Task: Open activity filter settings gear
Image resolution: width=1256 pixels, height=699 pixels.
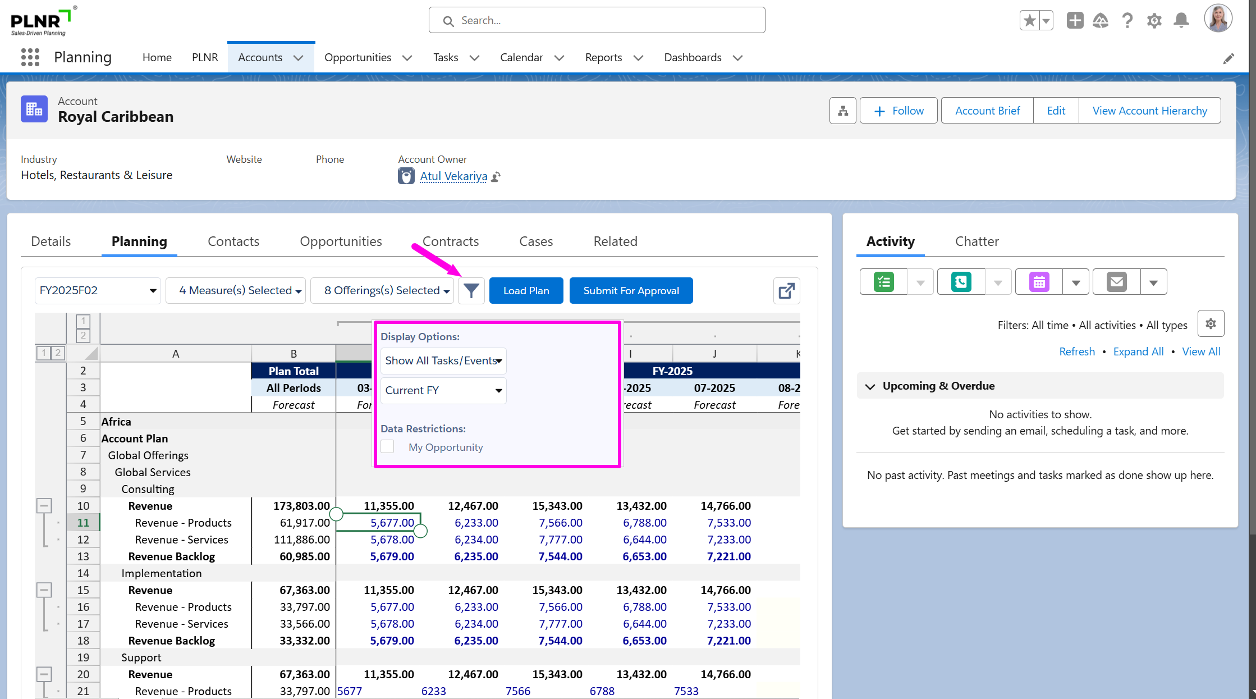Action: pos(1211,324)
